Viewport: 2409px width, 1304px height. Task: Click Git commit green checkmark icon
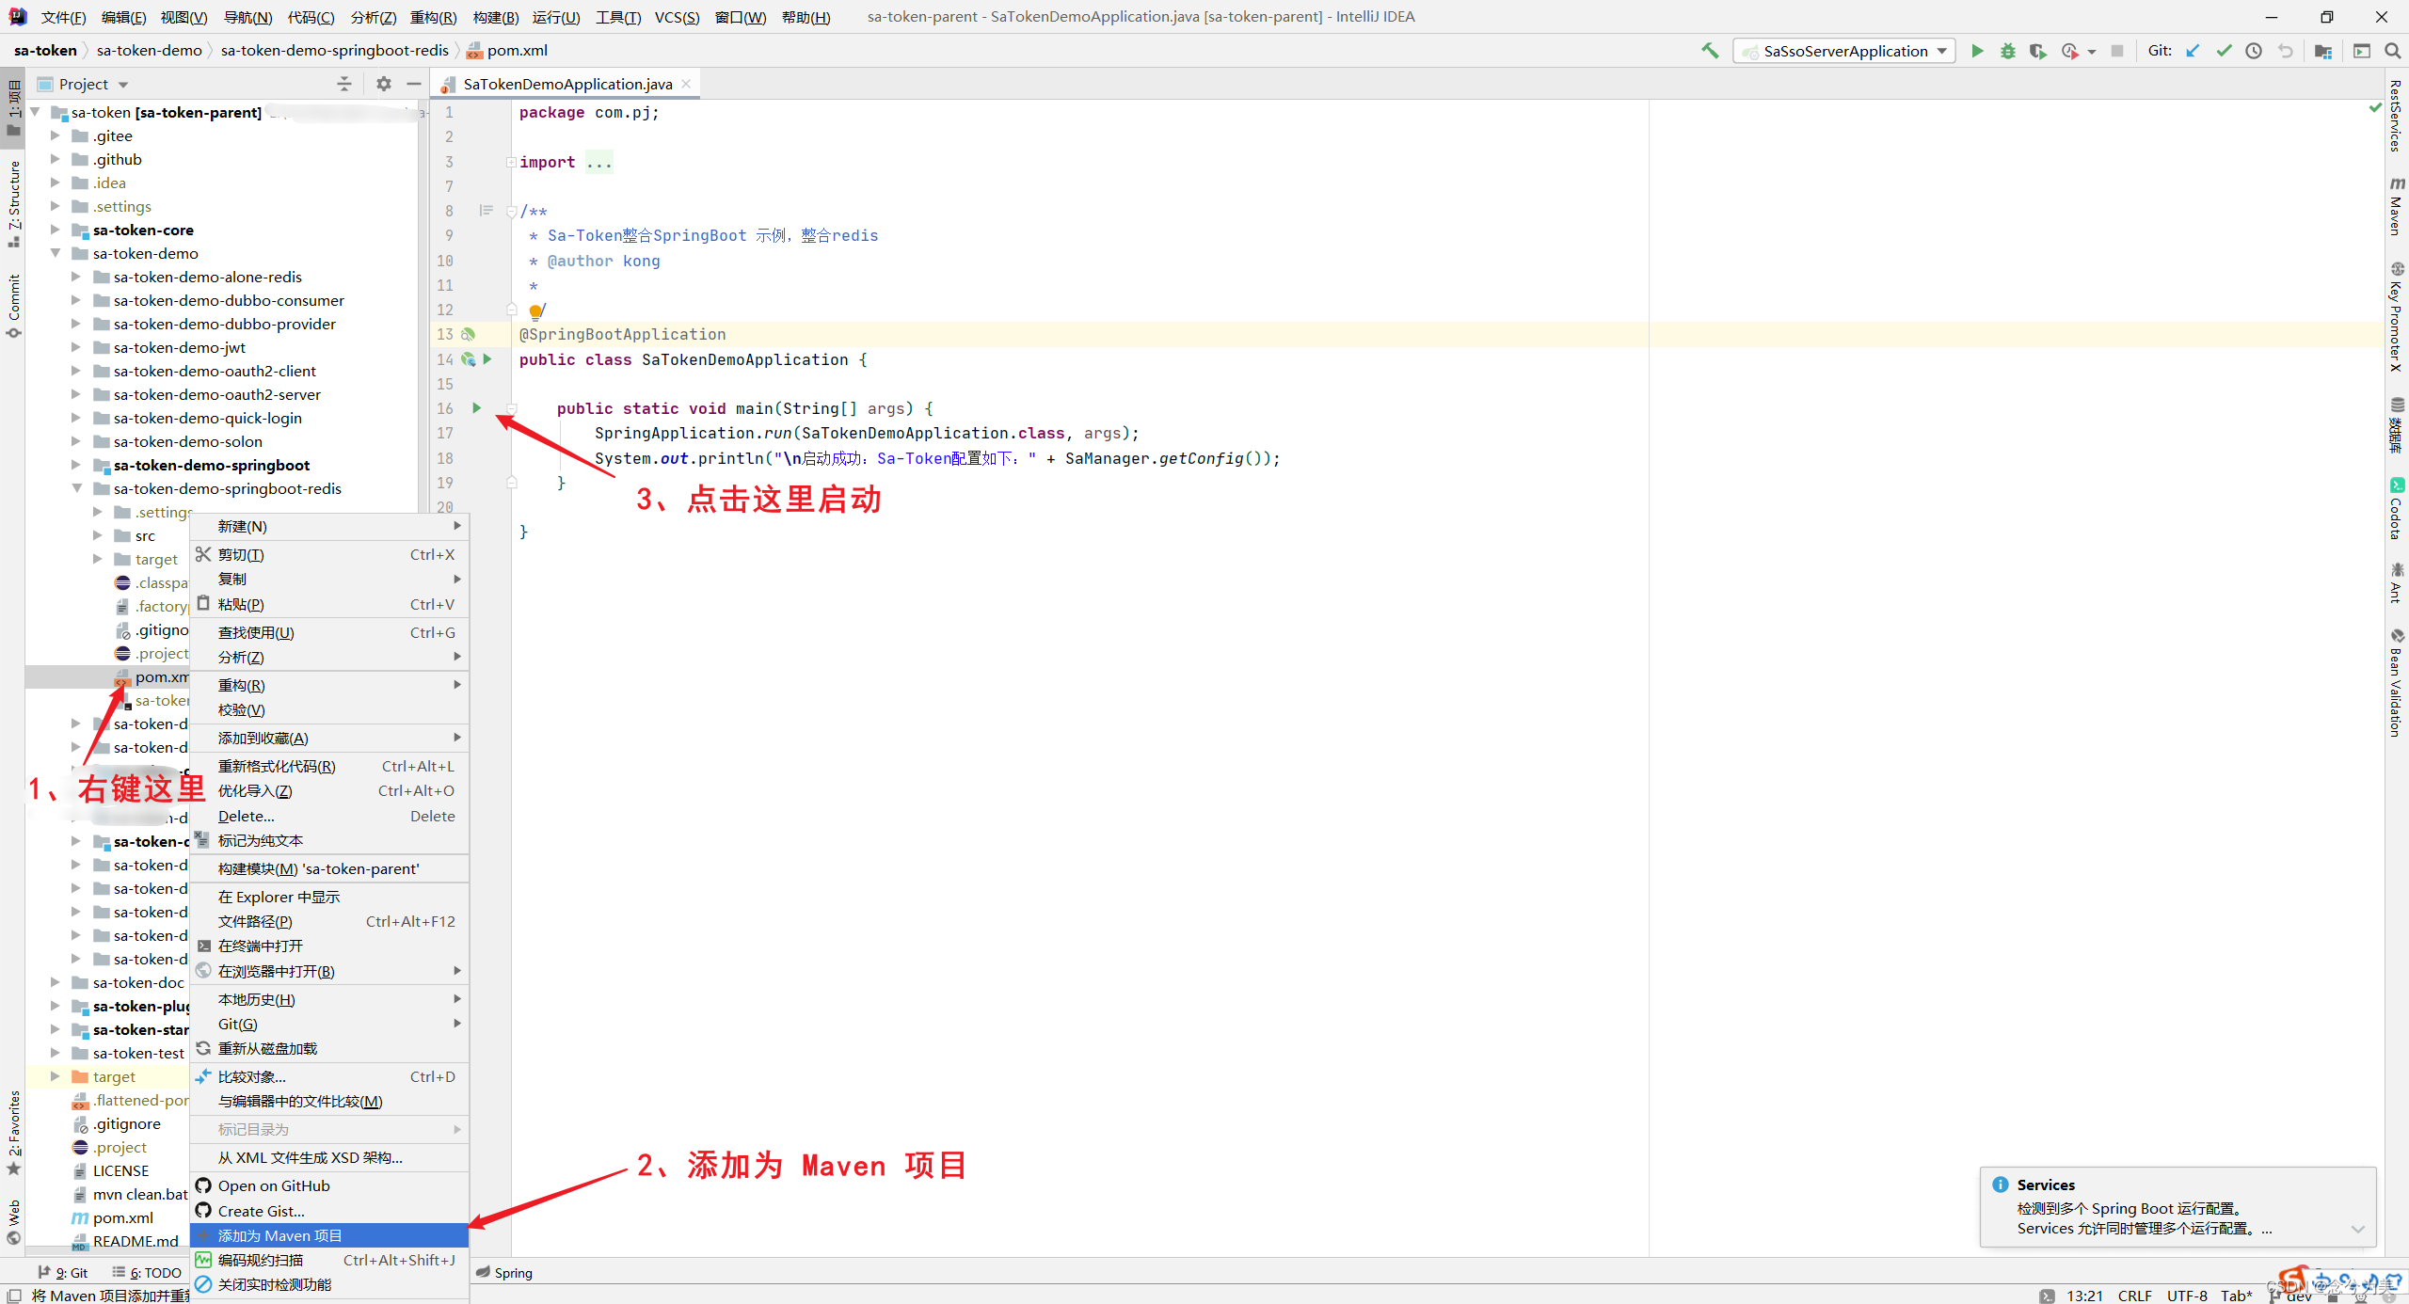(x=2224, y=51)
